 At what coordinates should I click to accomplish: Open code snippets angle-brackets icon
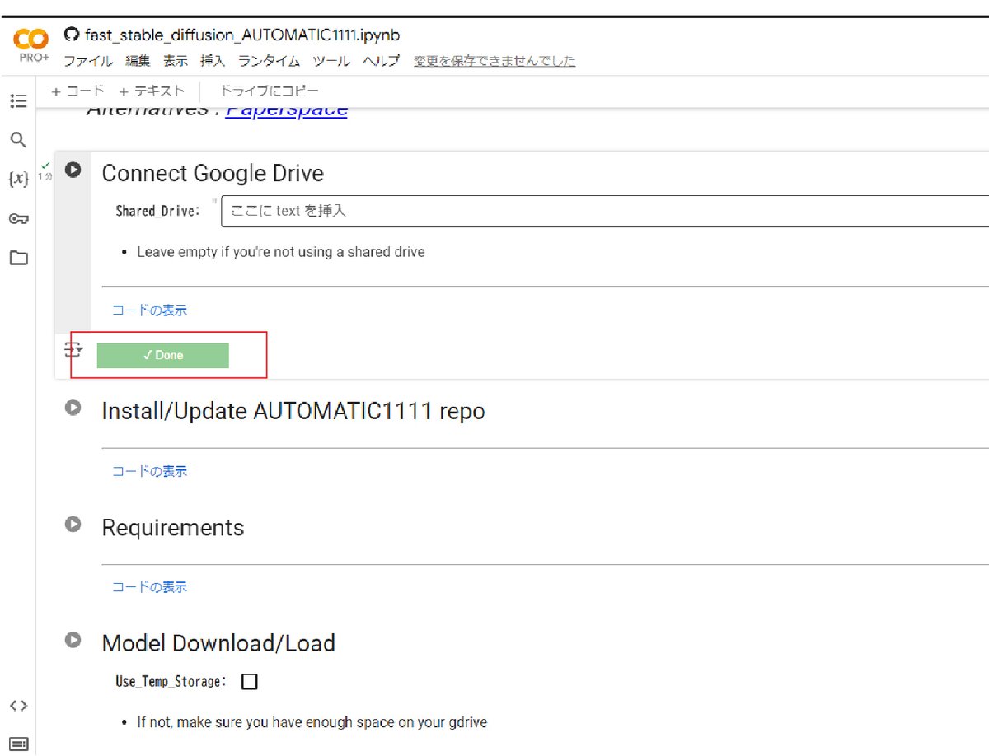point(18,706)
